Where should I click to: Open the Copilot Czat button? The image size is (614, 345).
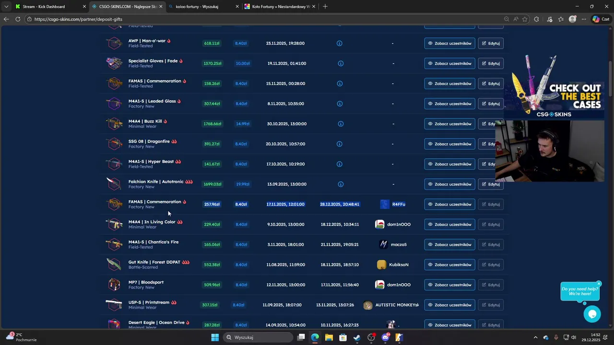[602, 19]
